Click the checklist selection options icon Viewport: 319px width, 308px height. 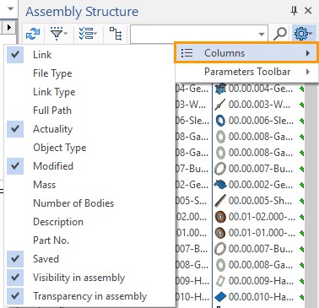(88, 35)
